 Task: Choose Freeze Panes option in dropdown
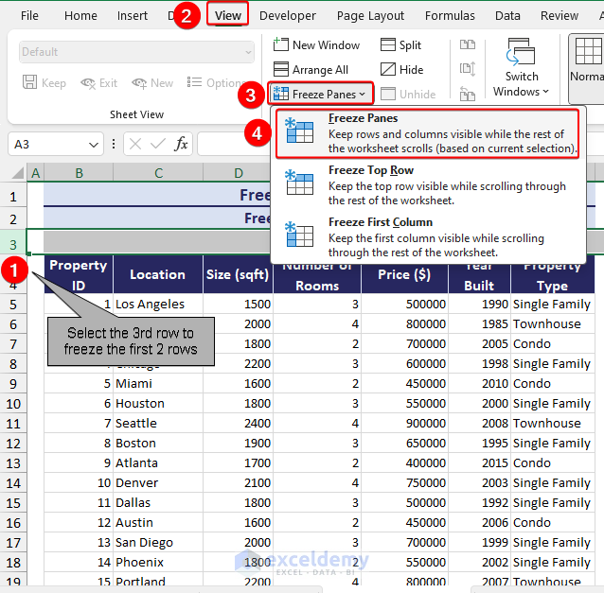[428, 133]
